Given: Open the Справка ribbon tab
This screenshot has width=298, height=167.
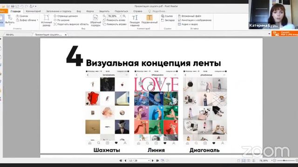Looking at the screenshot, I should pos(138,11).
